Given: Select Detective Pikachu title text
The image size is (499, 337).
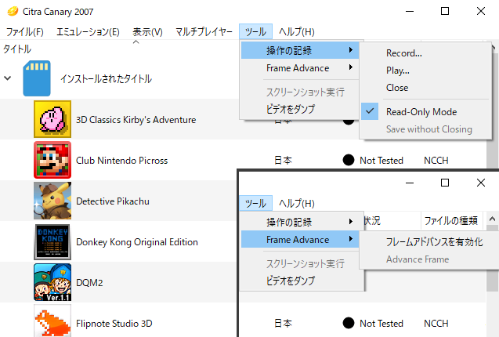Looking at the screenshot, I should click(x=113, y=201).
